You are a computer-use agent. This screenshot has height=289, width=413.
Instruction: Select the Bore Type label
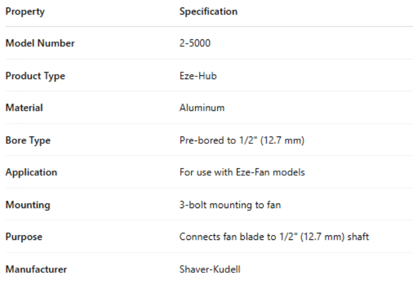28,140
